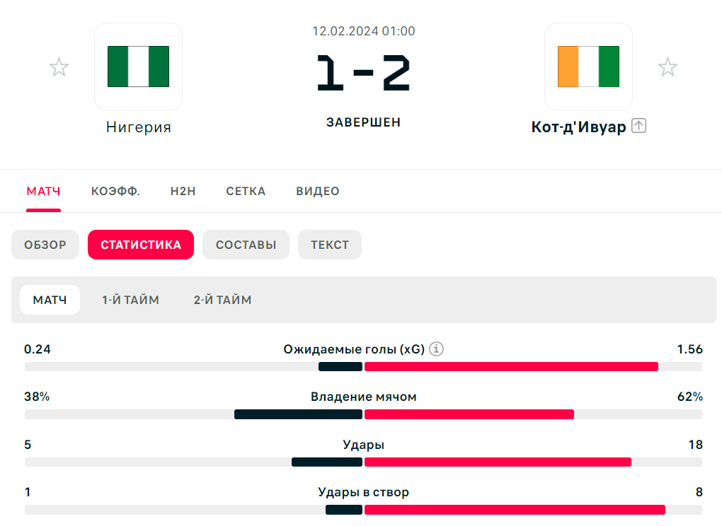Switch to the КОЭФФ. tab
This screenshot has width=722, height=526.
click(115, 192)
